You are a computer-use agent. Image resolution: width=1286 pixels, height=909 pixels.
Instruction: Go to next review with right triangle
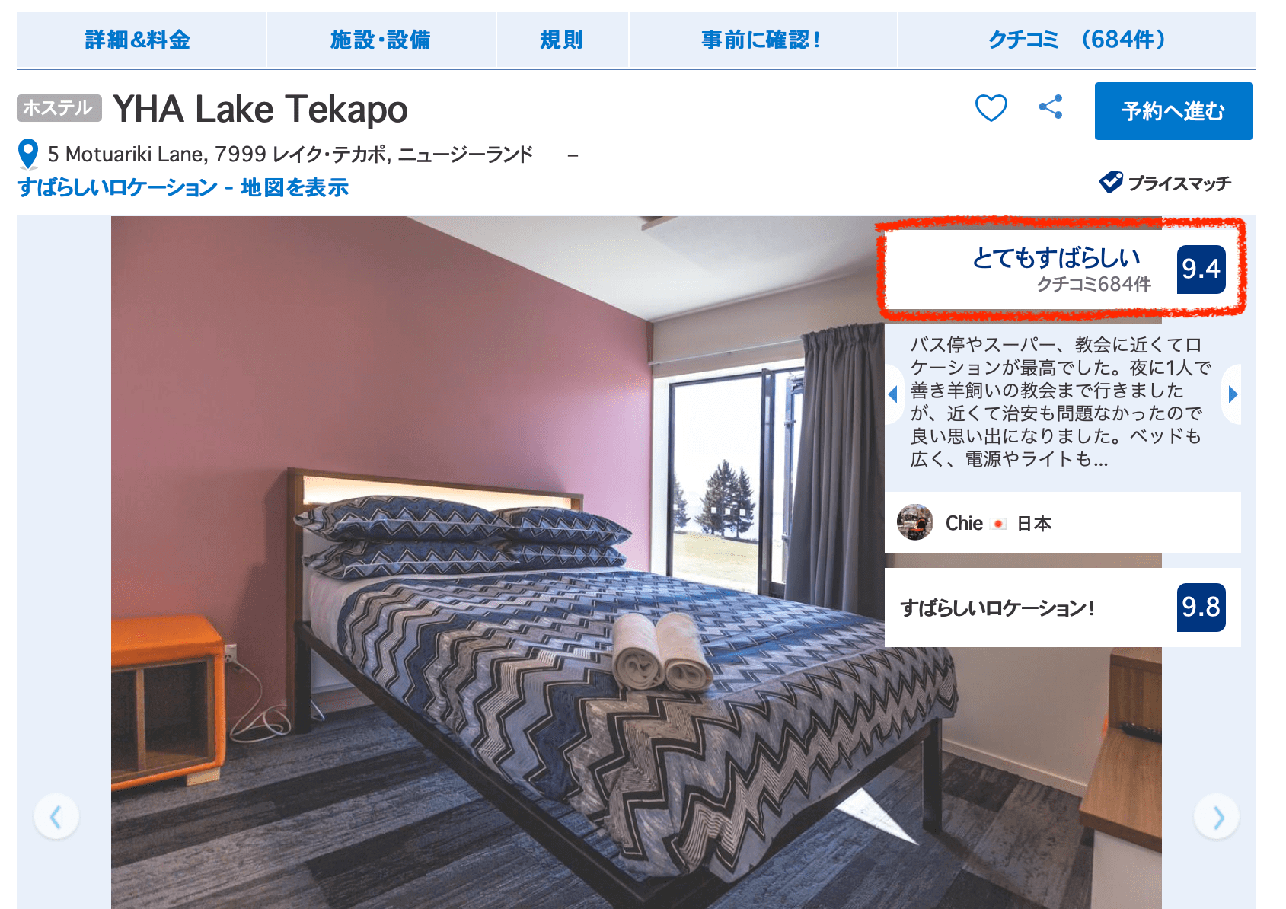[x=1232, y=394]
